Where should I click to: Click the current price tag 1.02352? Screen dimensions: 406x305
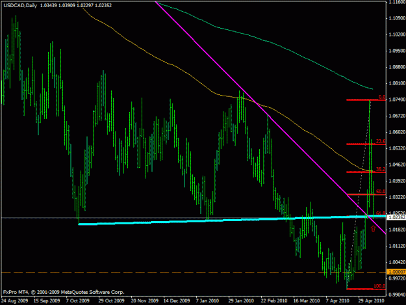click(396, 217)
